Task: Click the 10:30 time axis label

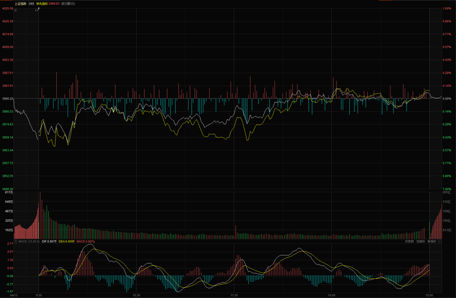Action: point(136,296)
